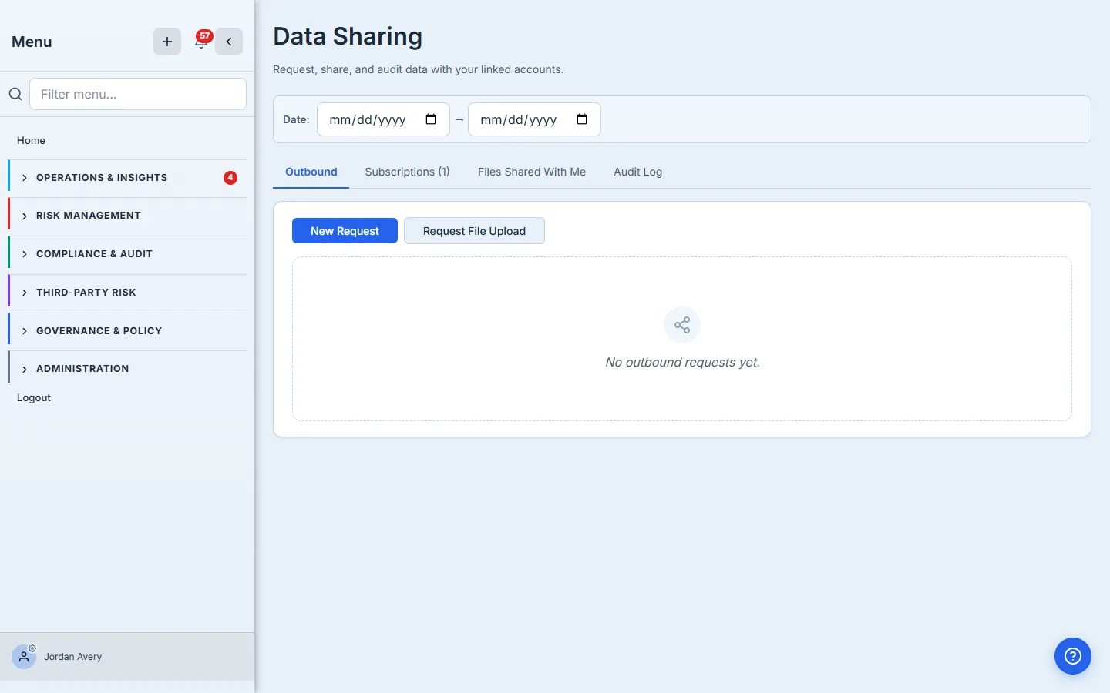Screen dimensions: 1110x693
Task: Click the red 4 badge on Operations & Insights
Action: [230, 178]
